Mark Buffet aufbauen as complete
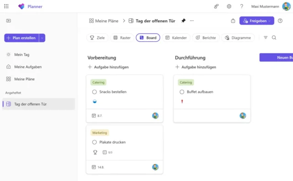 coord(182,92)
